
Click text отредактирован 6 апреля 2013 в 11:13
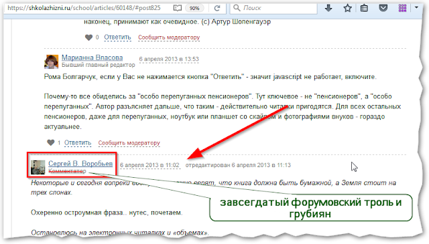(x=238, y=165)
